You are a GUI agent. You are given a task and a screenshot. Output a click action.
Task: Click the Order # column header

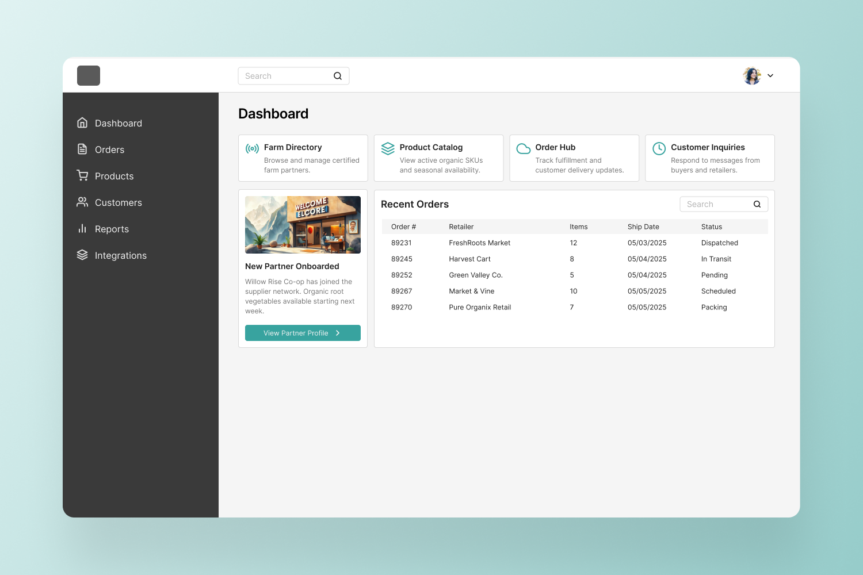tap(404, 227)
